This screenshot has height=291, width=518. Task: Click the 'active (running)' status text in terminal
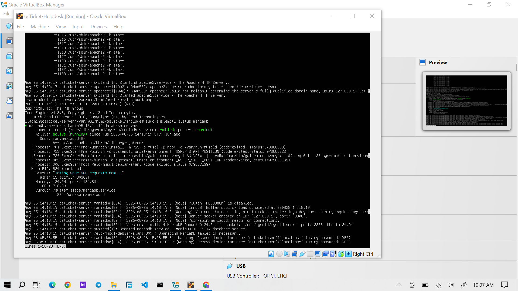coord(70,134)
